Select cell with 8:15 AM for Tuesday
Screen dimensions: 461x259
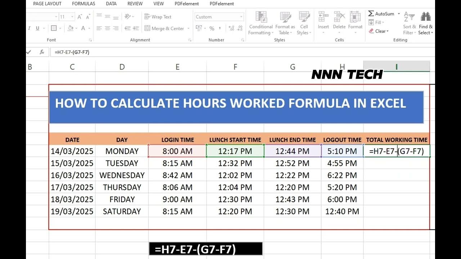(x=178, y=163)
